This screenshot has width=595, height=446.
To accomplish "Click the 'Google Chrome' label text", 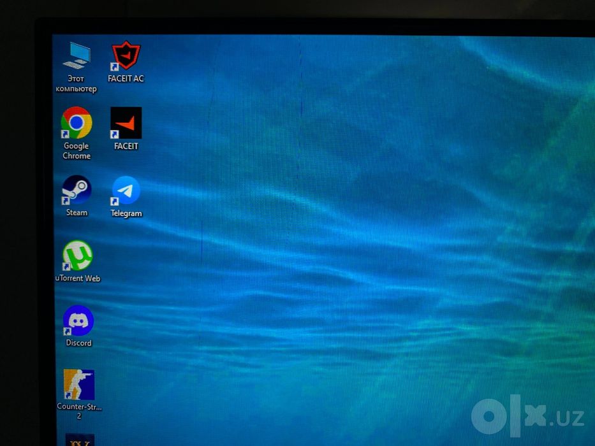I will click(x=77, y=150).
